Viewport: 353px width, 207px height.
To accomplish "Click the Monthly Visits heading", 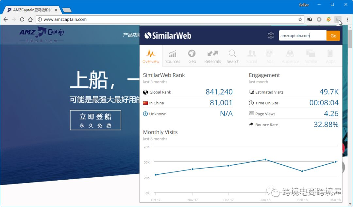I will pyautogui.click(x=160, y=132).
